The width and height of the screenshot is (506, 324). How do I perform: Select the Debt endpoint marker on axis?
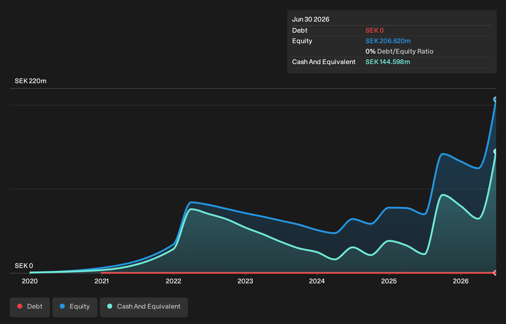496,273
